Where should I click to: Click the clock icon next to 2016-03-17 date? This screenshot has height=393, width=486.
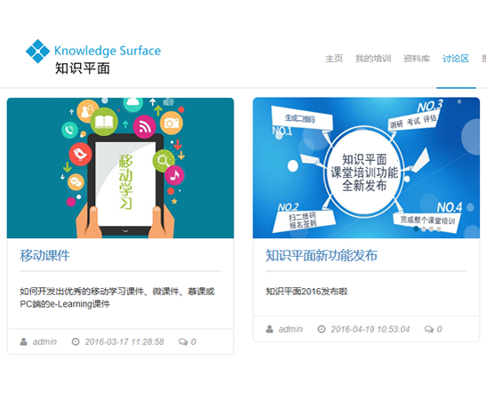(x=76, y=341)
